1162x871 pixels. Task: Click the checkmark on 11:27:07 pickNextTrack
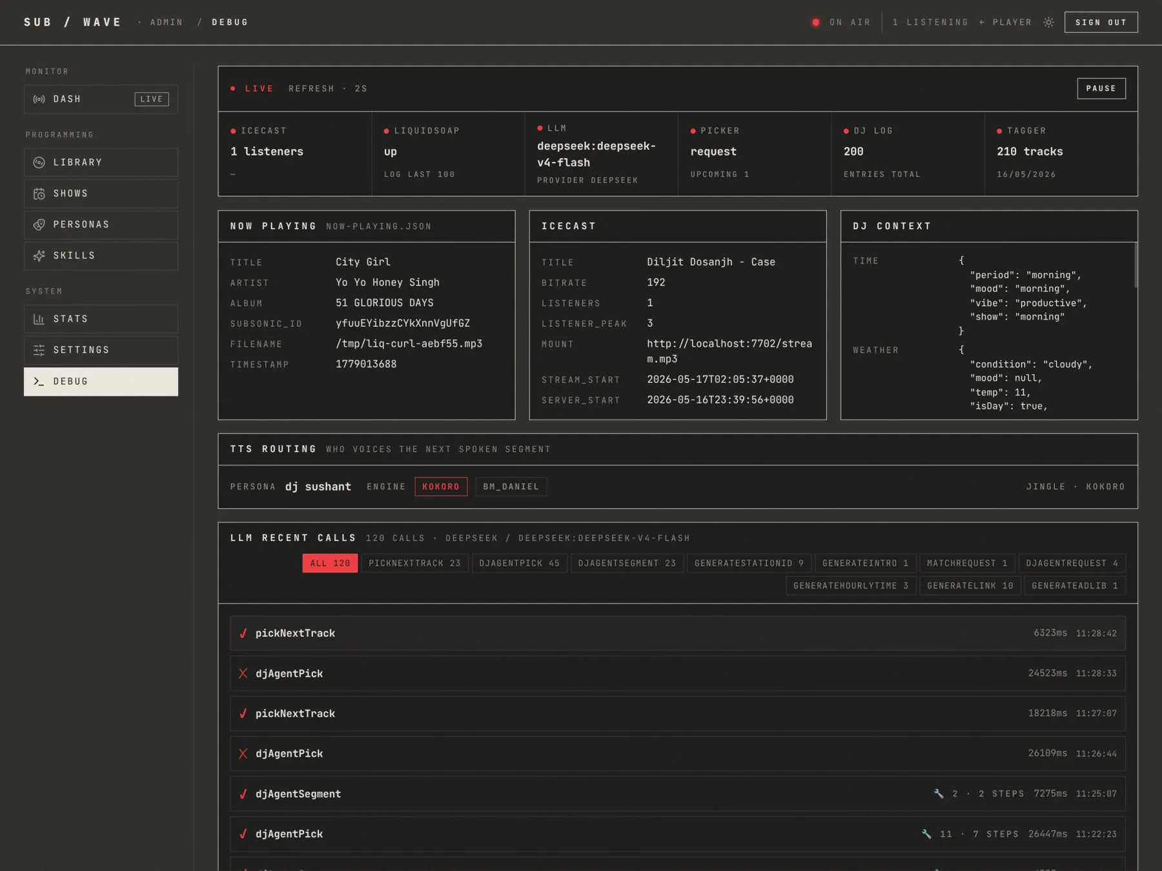(x=243, y=713)
